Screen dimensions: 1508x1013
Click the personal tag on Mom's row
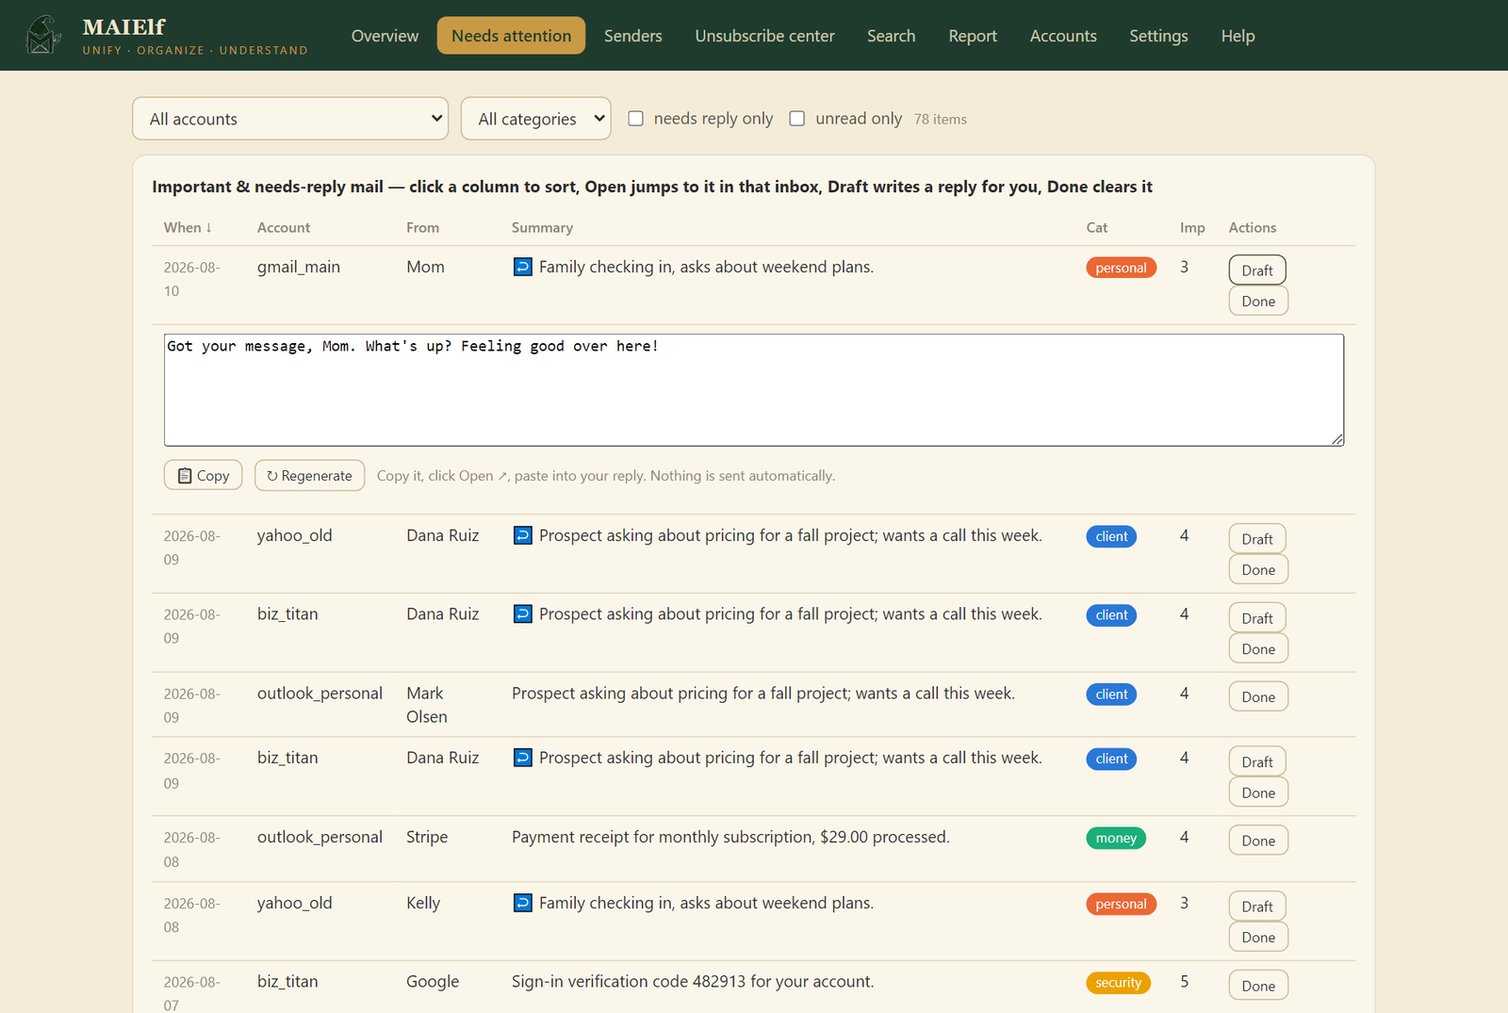[1122, 268]
